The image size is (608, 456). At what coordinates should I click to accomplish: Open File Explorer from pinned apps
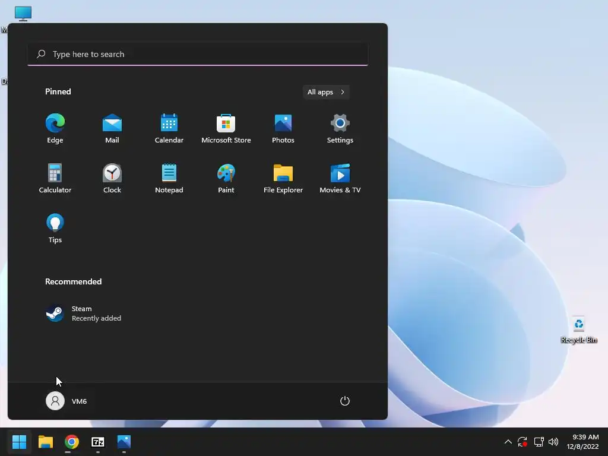click(x=283, y=178)
